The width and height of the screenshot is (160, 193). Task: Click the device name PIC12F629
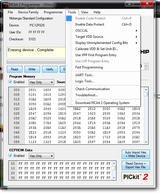(37, 25)
